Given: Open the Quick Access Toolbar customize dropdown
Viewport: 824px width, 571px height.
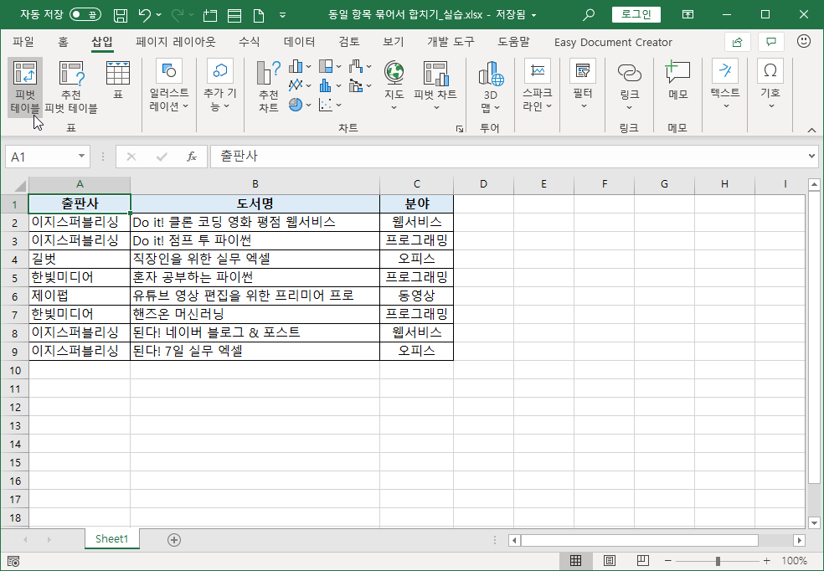Looking at the screenshot, I should 283,15.
